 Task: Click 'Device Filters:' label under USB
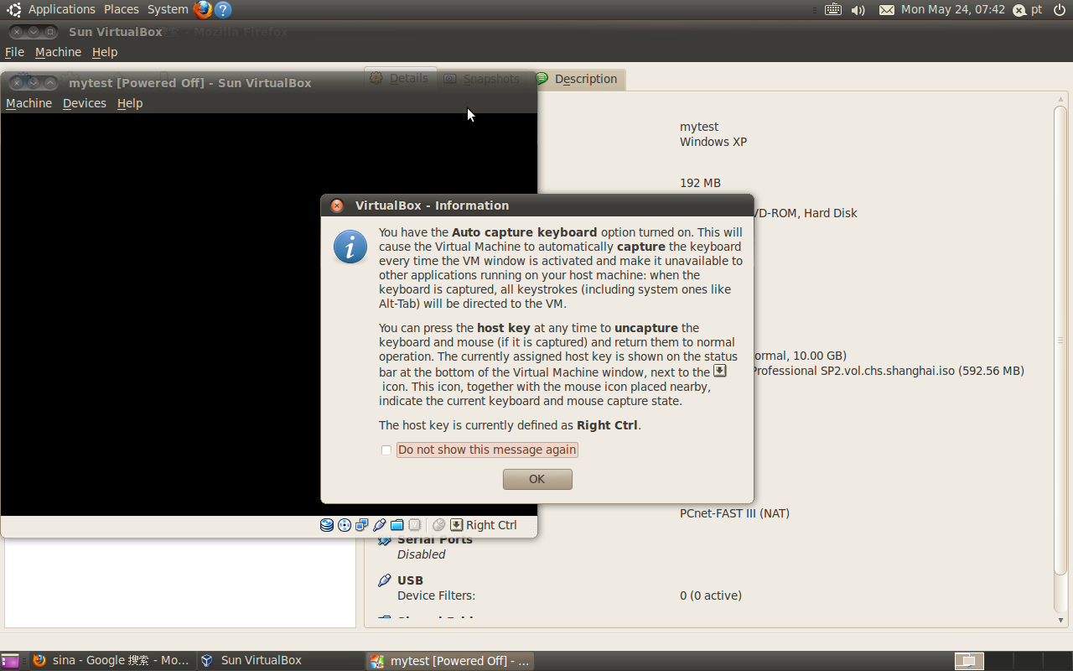tap(436, 596)
